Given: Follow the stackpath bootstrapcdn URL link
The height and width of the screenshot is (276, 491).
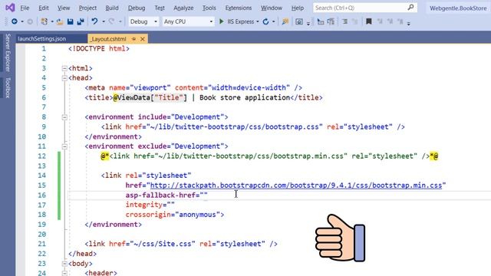Looking at the screenshot, I should [x=296, y=186].
